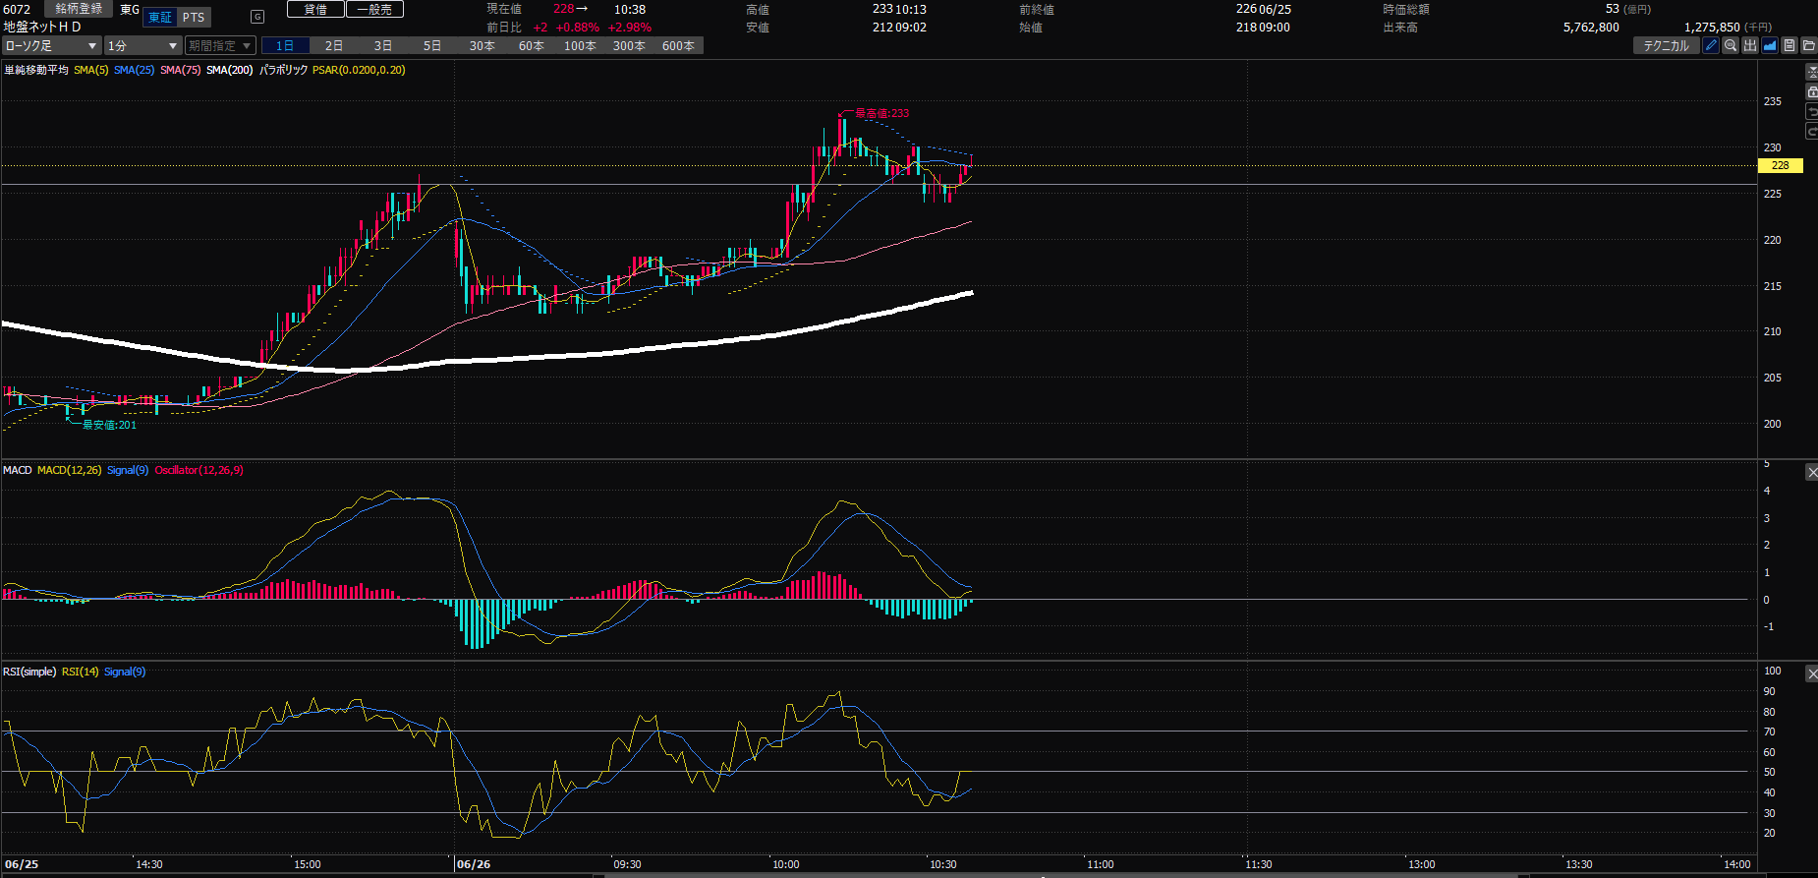The image size is (1818, 878).
Task: Click the +0.88% change value
Action: [577, 28]
